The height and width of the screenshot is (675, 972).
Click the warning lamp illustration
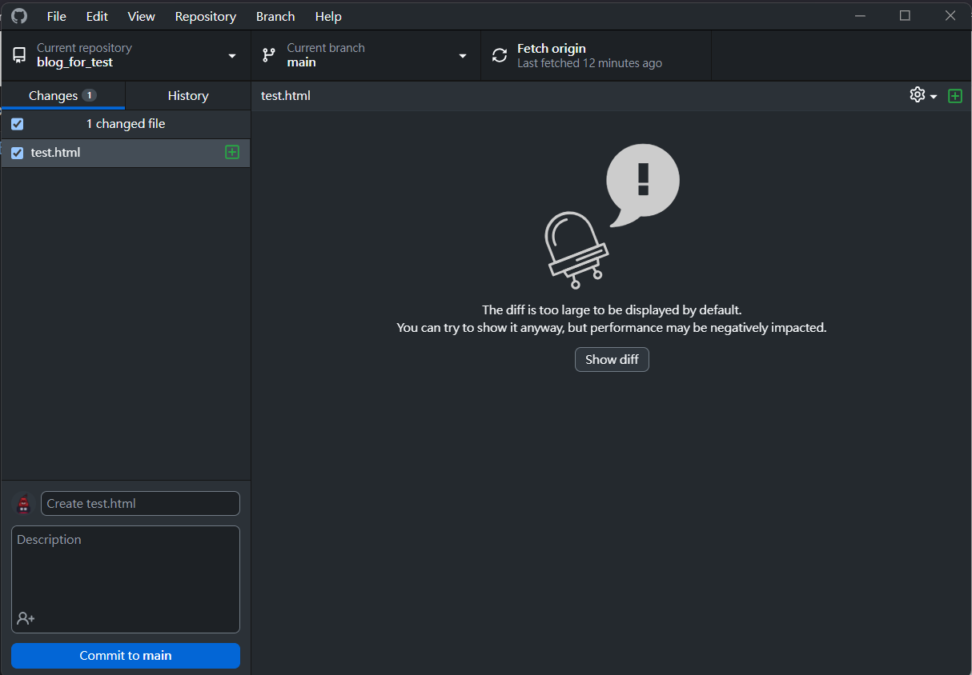point(612,216)
